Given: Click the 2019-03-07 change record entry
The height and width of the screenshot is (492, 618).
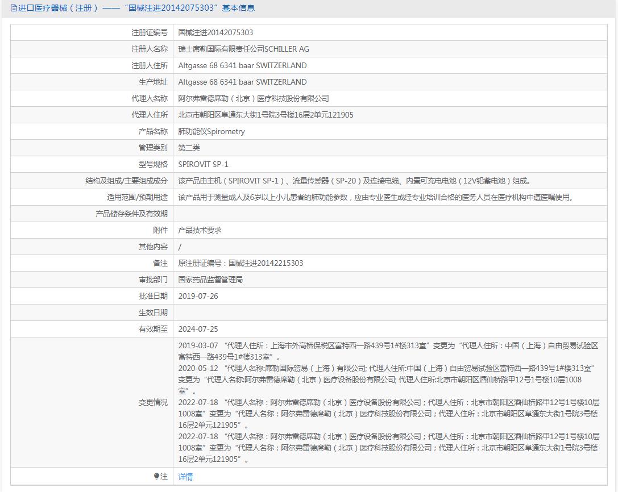Looking at the screenshot, I should click(x=388, y=351).
